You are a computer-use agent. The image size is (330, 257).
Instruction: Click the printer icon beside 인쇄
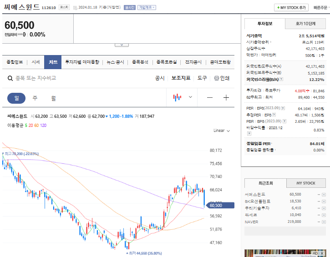coord(216,78)
